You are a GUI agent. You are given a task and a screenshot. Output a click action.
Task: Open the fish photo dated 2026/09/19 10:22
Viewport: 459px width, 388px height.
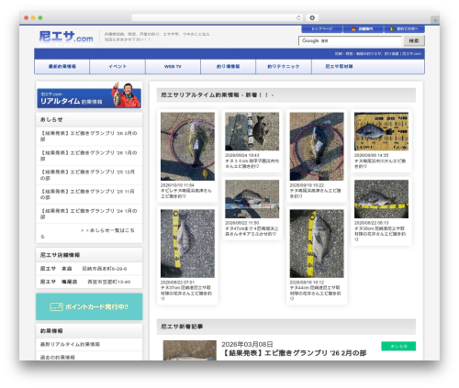click(x=317, y=146)
